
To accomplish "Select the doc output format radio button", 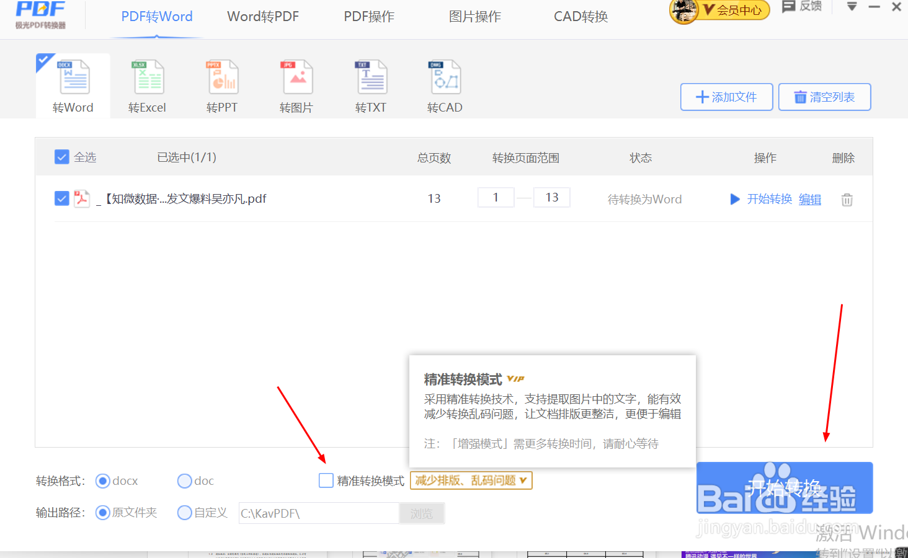I will point(184,480).
